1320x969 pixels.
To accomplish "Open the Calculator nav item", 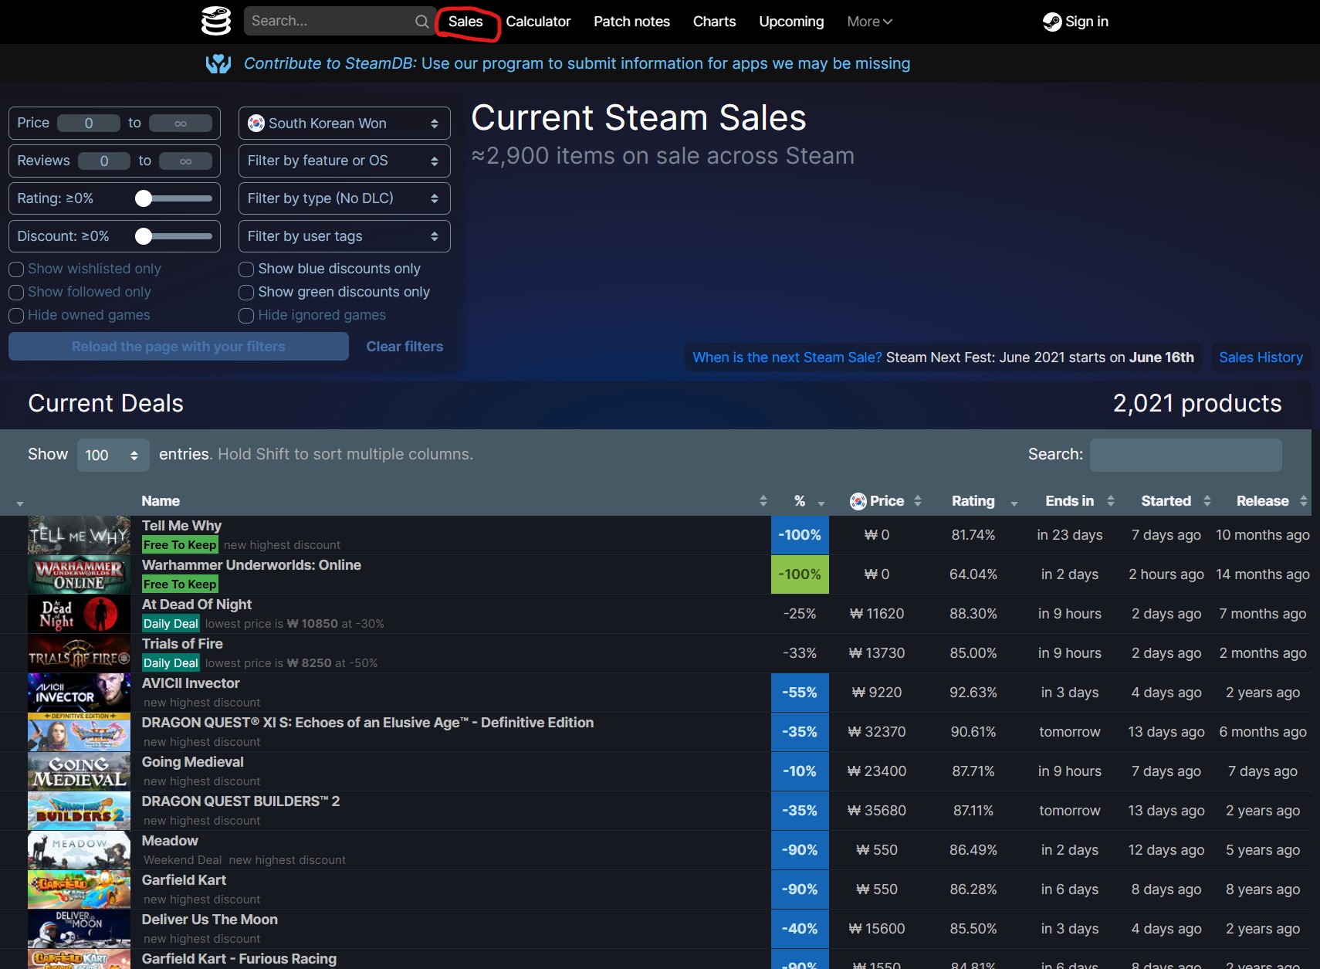I will (538, 22).
